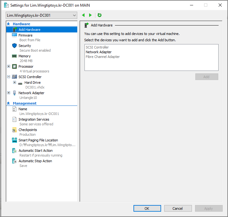Select Network Adapter in settings tree
This screenshot has width=228, height=217.
pyautogui.click(x=31, y=93)
